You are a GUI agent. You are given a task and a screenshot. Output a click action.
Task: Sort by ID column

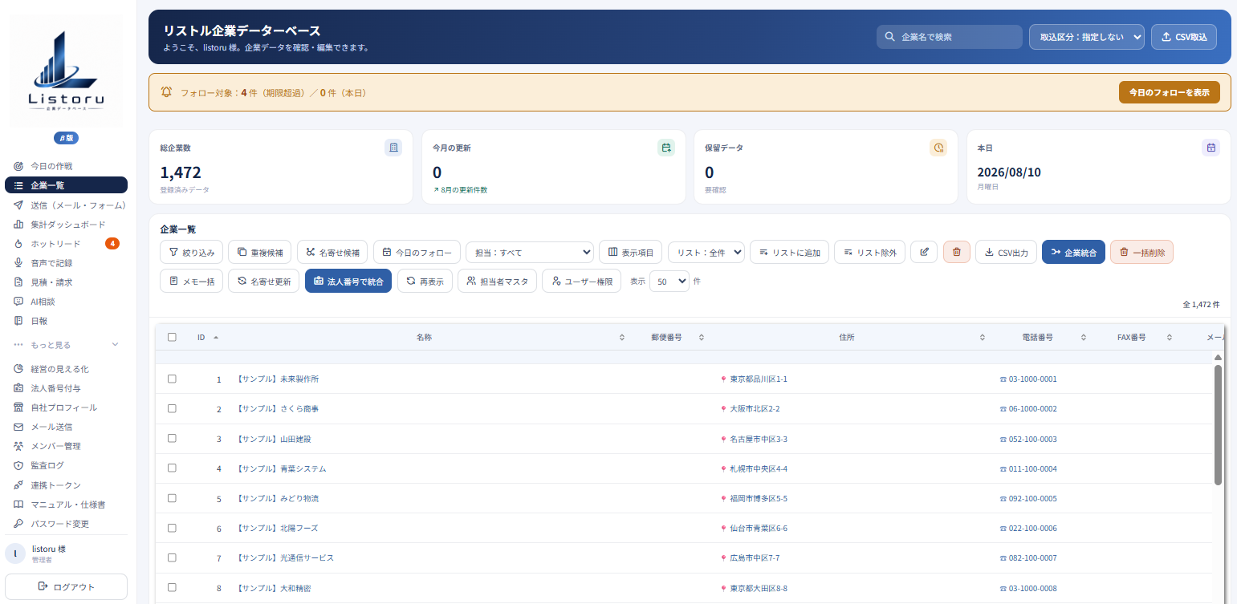pos(208,337)
